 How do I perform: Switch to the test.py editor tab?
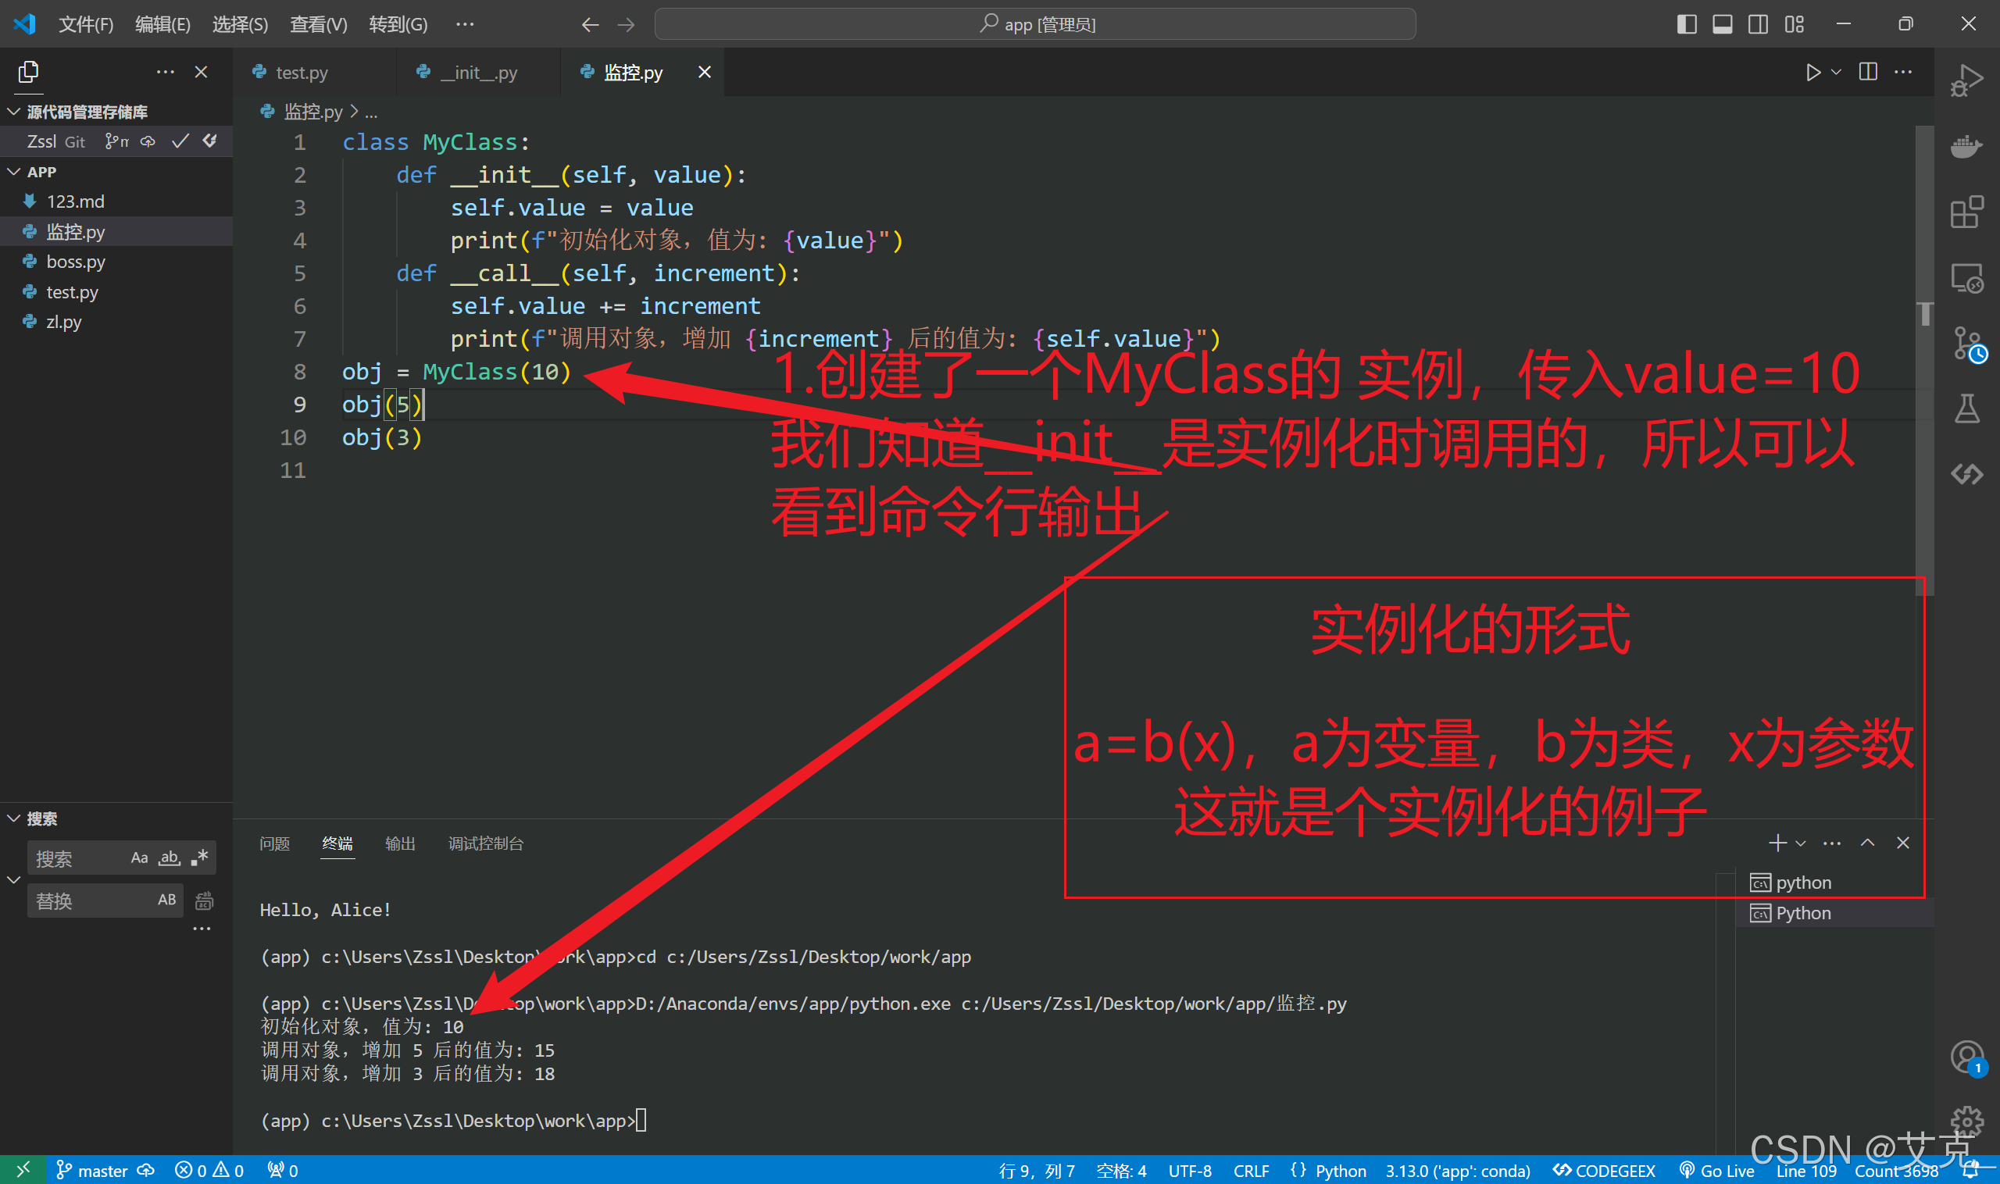pyautogui.click(x=302, y=73)
